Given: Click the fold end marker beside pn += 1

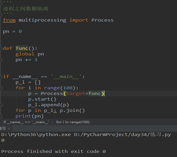Looking at the screenshot, I should click(1, 60).
